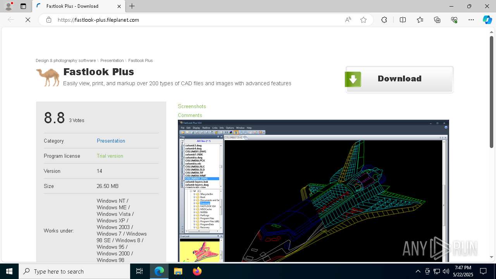This screenshot has width=496, height=279.
Task: Click the 26.50 MB size value
Action: pos(108,186)
